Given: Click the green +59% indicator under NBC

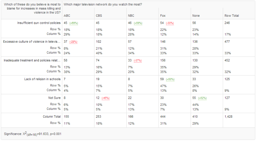Looking at the screenshot, I should (138, 23).
